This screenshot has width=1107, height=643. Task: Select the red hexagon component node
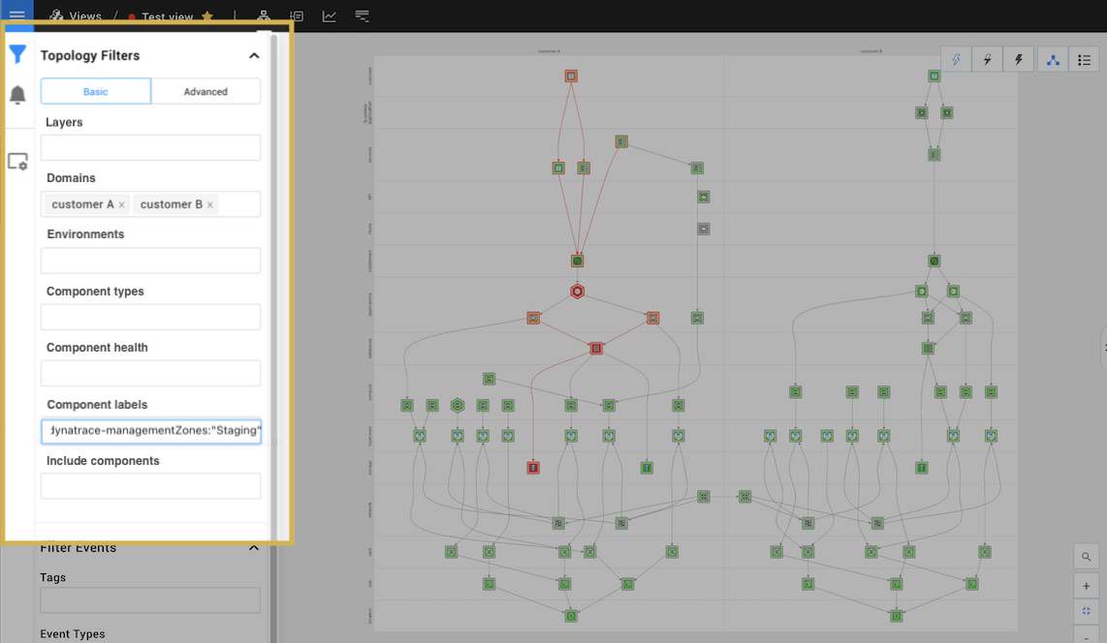coord(578,291)
